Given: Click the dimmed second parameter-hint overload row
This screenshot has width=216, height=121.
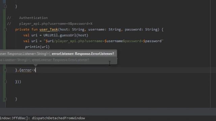Looking at the screenshot, I should 58,60.
